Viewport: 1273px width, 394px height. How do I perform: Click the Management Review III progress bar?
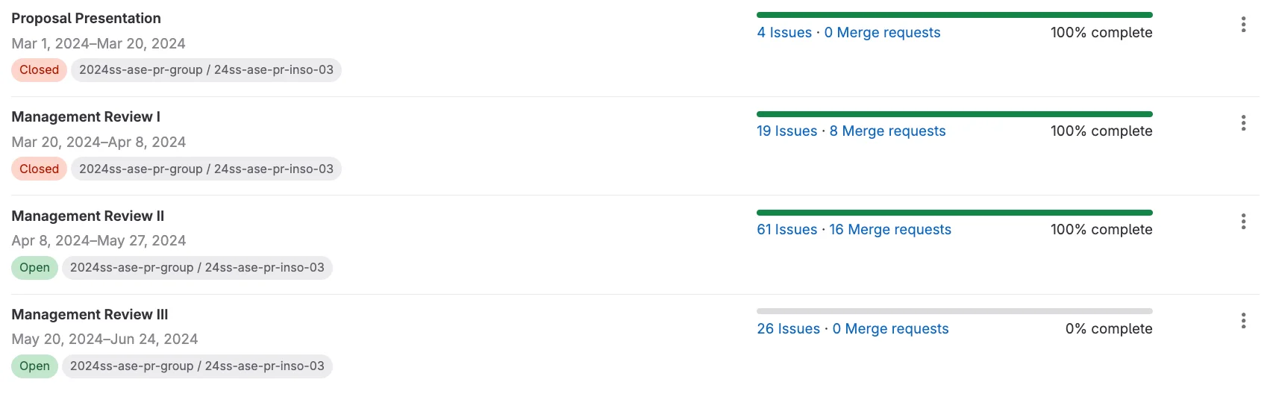click(x=954, y=311)
